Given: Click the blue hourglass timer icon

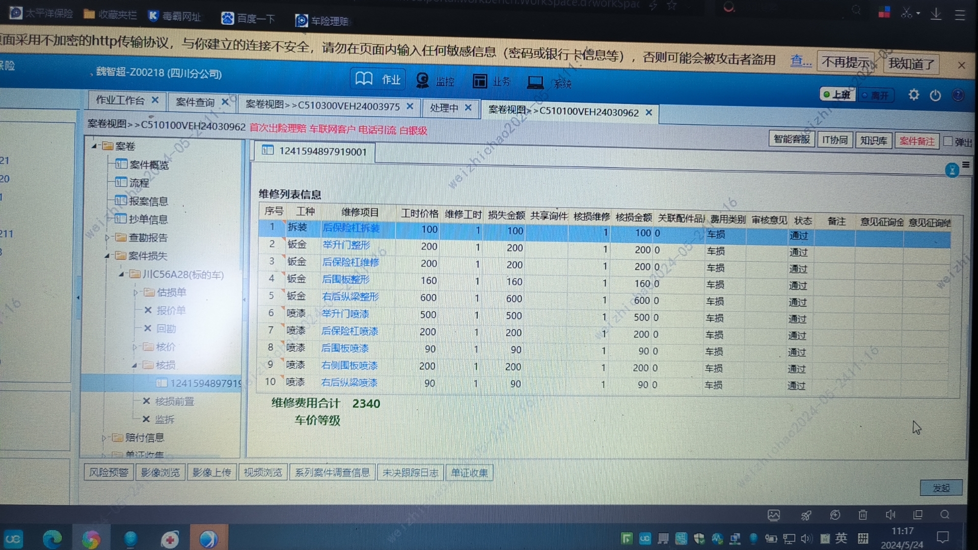Looking at the screenshot, I should [x=952, y=170].
